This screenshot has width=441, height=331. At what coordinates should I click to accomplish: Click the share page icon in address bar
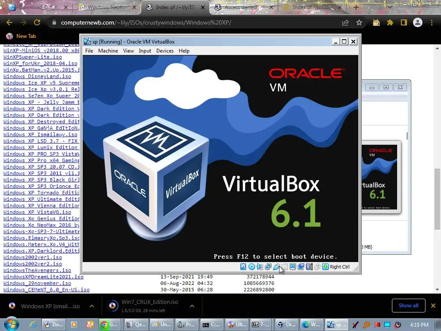click(345, 22)
